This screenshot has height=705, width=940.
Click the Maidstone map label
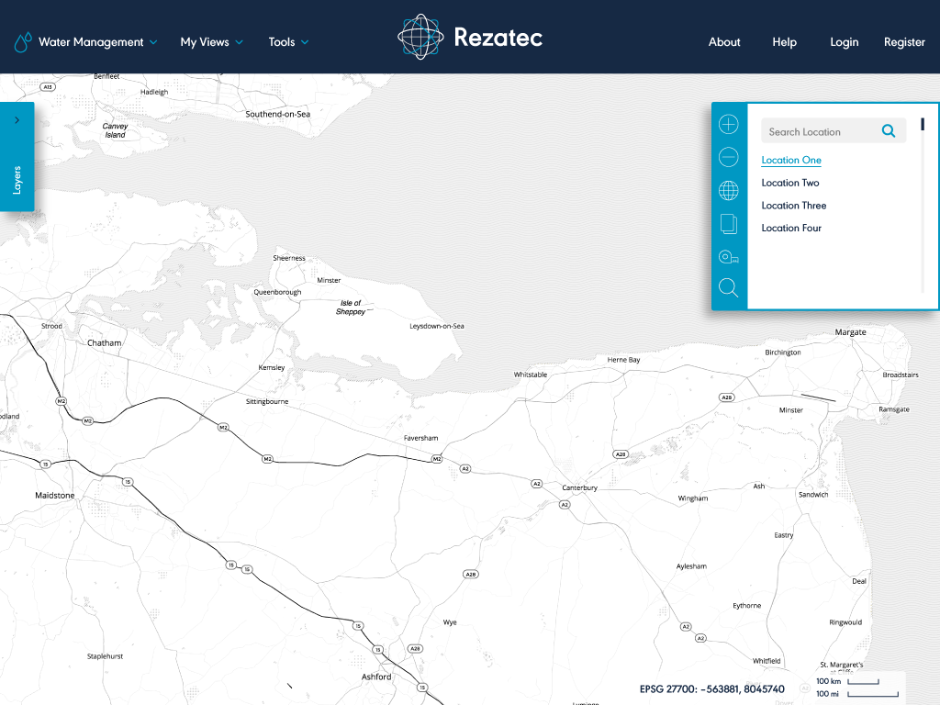[x=54, y=495]
